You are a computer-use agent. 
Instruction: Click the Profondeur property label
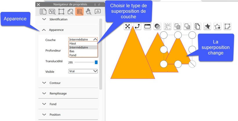[x=53, y=51]
